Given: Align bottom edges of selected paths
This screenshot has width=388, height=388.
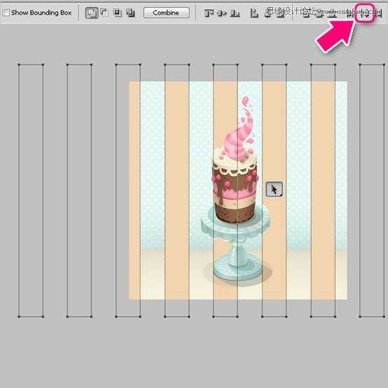Looking at the screenshot, I should click(235, 13).
